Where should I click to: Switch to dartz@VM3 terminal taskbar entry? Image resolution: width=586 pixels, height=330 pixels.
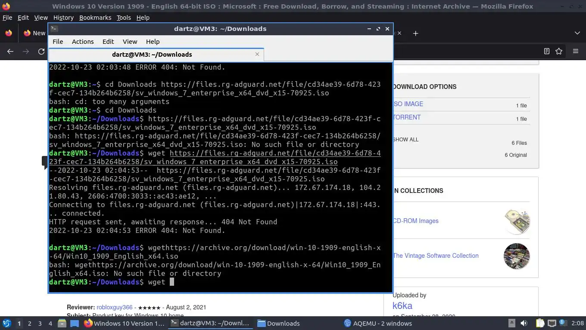[x=211, y=324]
